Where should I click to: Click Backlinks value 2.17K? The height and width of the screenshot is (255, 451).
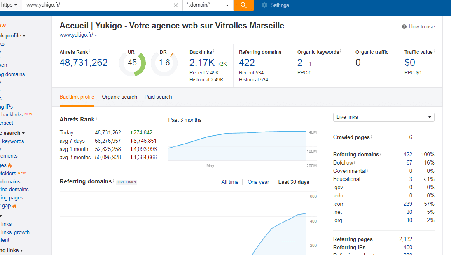[x=202, y=63]
